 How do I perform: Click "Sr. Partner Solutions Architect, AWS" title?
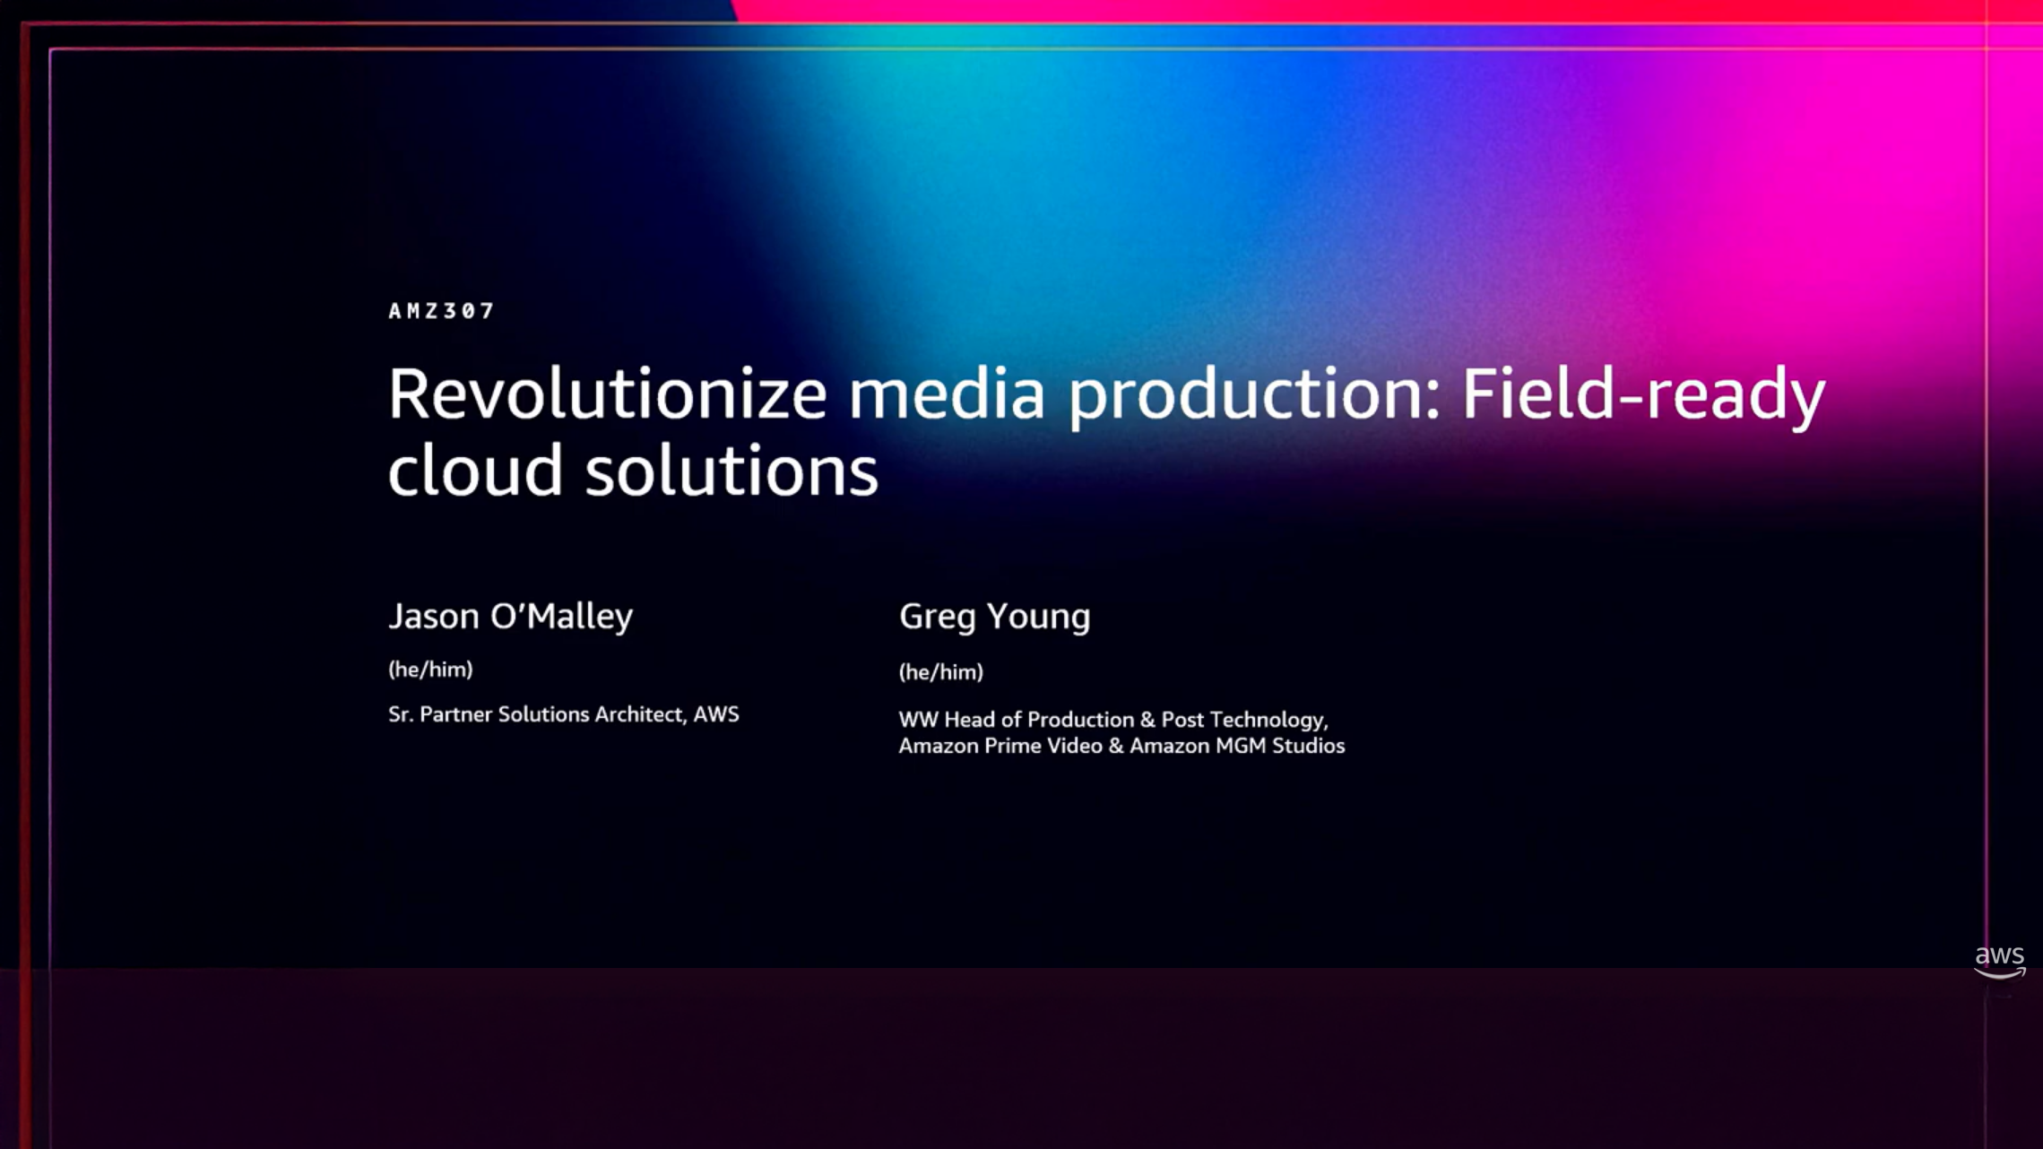[563, 714]
